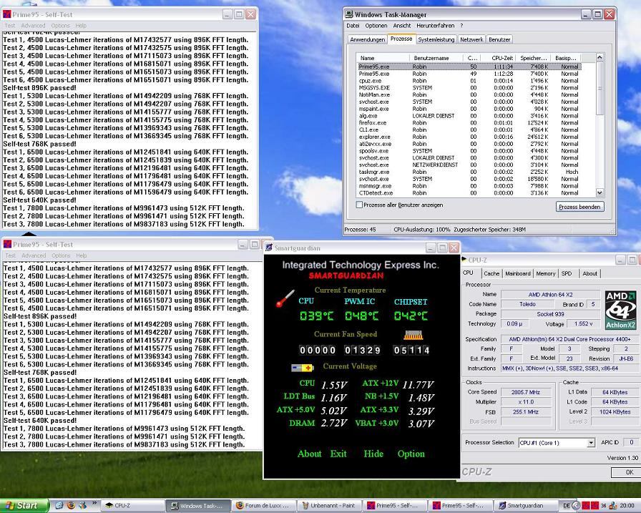Open Options menu in upper Prime95 window
This screenshot has width=641, height=513.
pos(61,25)
